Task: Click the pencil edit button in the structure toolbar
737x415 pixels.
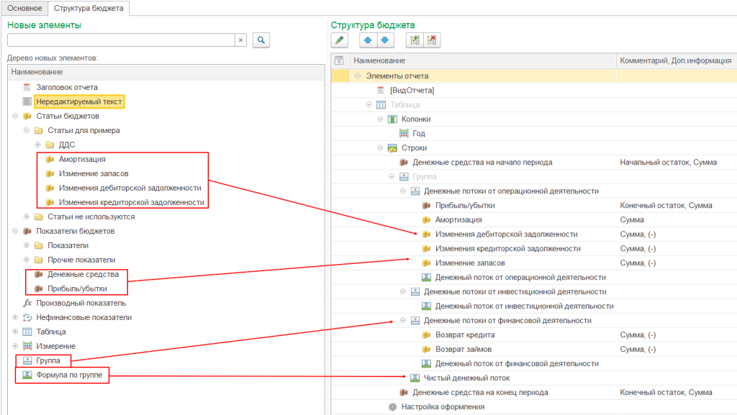Action: 340,40
